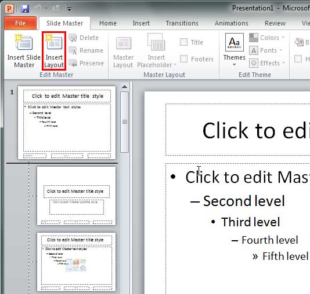Screen dimensions: 310x294
Task: Open Customize Quick Access Toolbar dropdown
Action: pos(69,9)
